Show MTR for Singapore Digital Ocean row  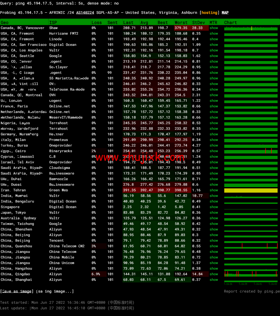coord(214,207)
